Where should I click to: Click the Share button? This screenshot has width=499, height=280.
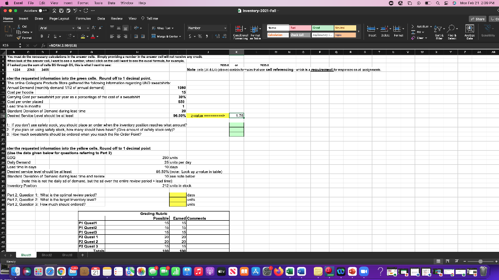478,19
